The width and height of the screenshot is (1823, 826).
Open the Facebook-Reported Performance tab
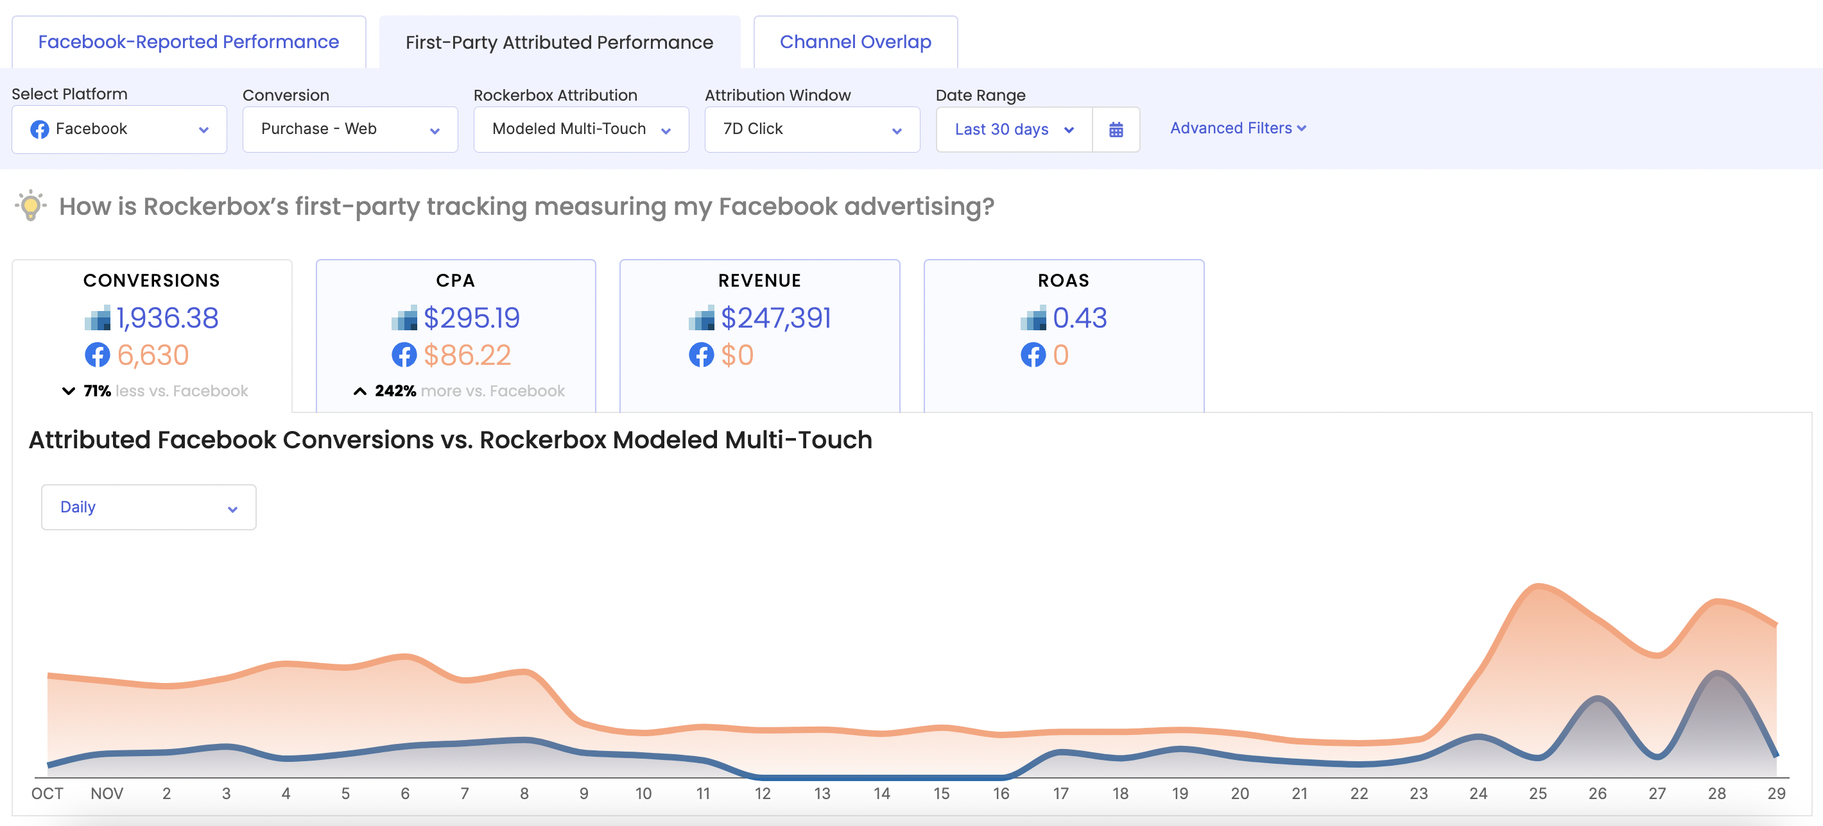pos(188,42)
